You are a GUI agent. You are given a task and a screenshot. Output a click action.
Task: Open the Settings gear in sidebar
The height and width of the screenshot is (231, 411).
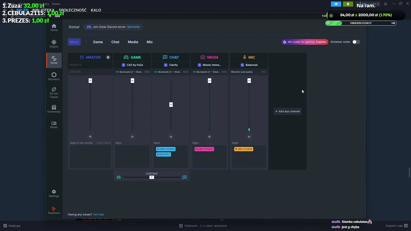[54, 193]
